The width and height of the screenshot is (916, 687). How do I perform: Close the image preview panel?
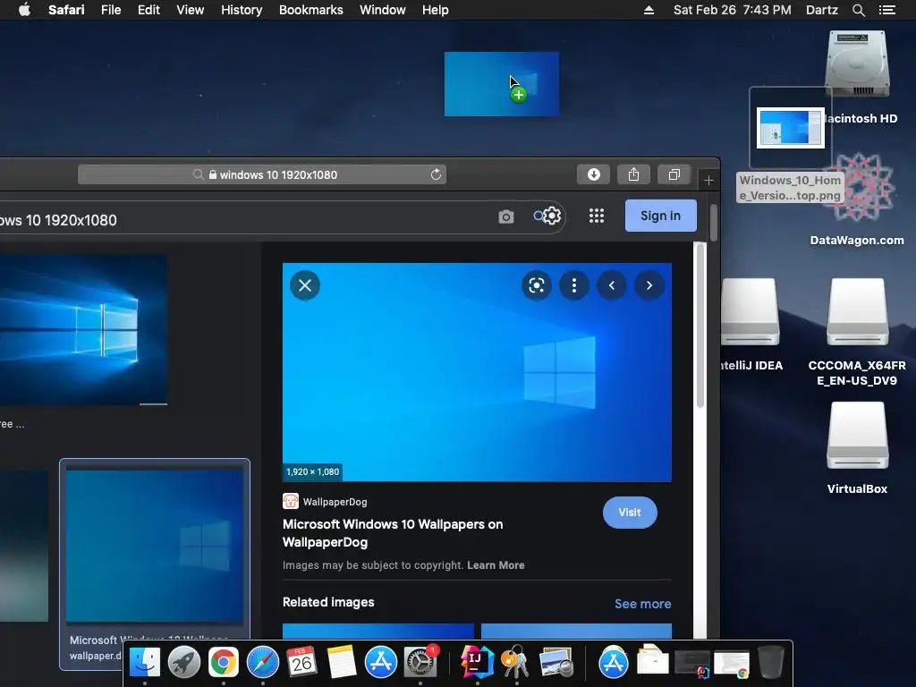pos(305,285)
